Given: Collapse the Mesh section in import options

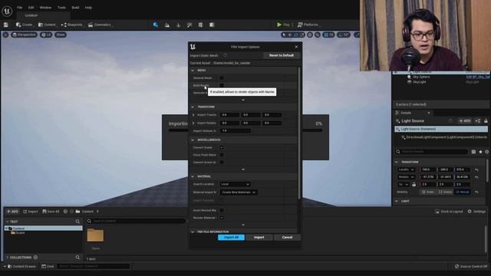Looking at the screenshot, I should (x=193, y=71).
